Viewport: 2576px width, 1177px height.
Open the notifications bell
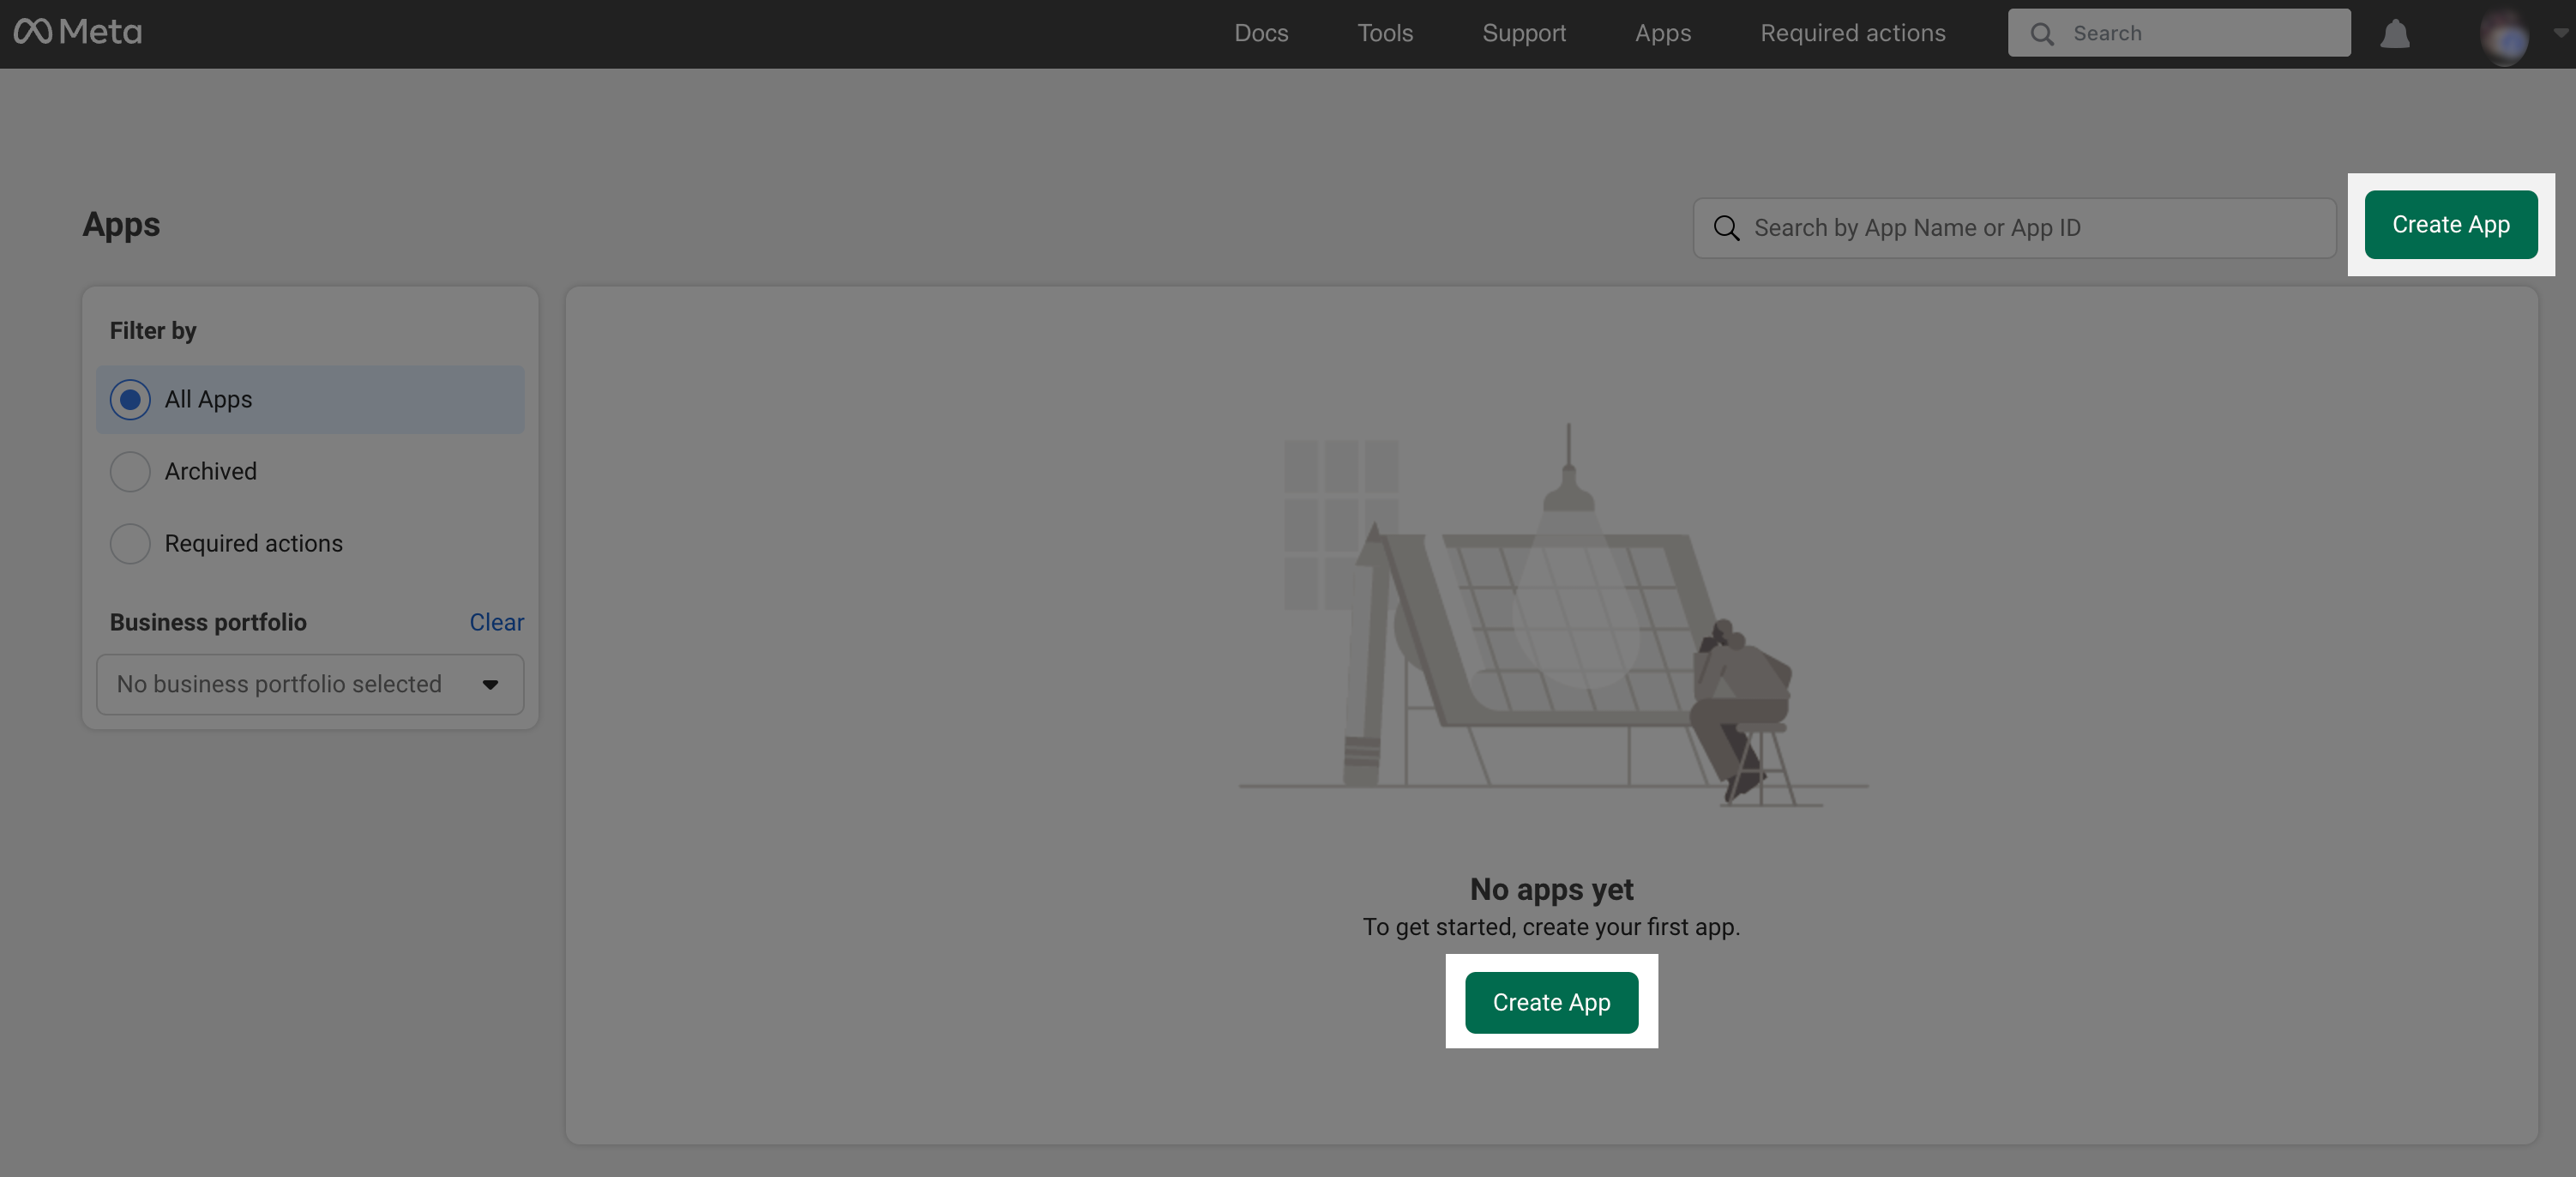[2394, 34]
